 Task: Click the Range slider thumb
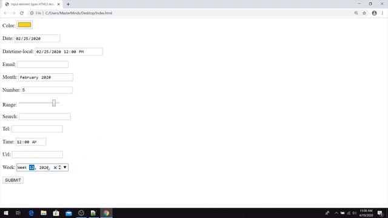[54, 103]
